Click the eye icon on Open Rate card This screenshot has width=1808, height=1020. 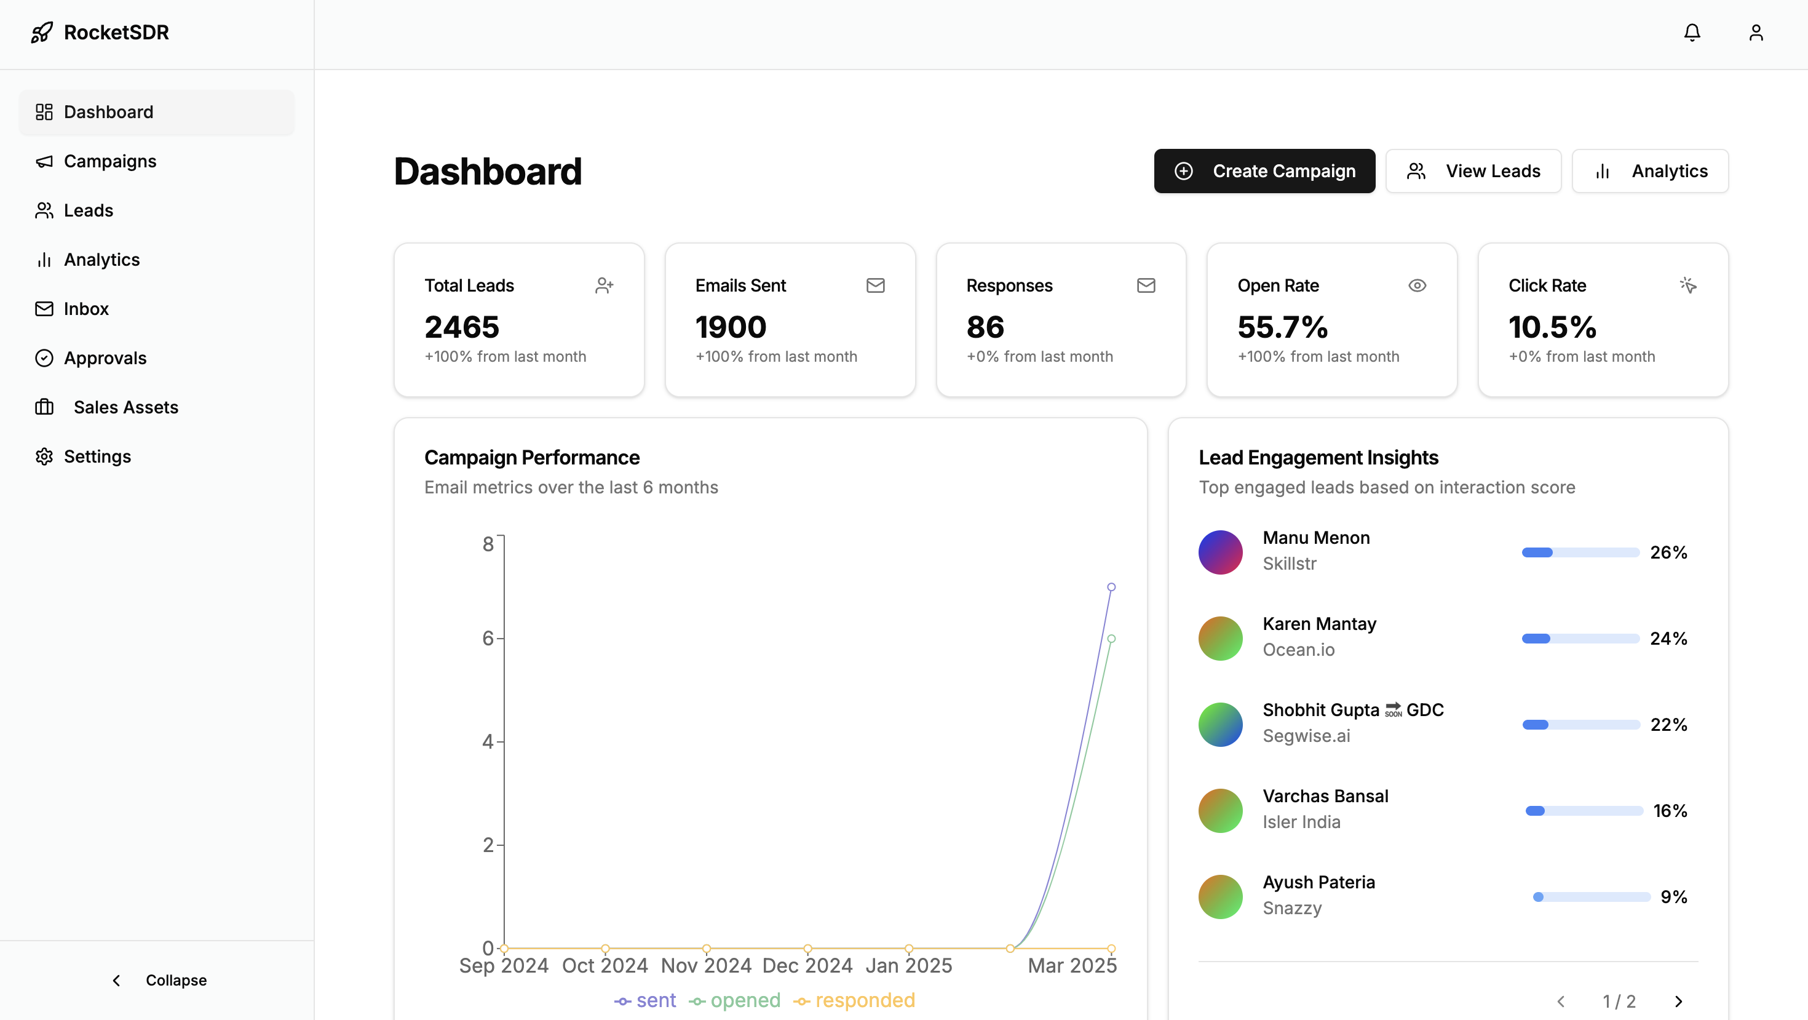coord(1417,285)
